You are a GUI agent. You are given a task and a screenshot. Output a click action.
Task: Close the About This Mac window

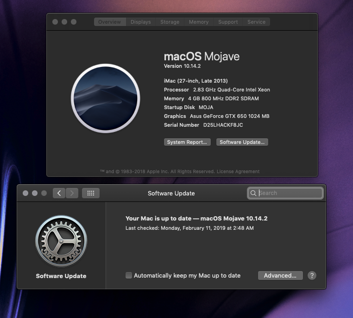click(x=55, y=22)
